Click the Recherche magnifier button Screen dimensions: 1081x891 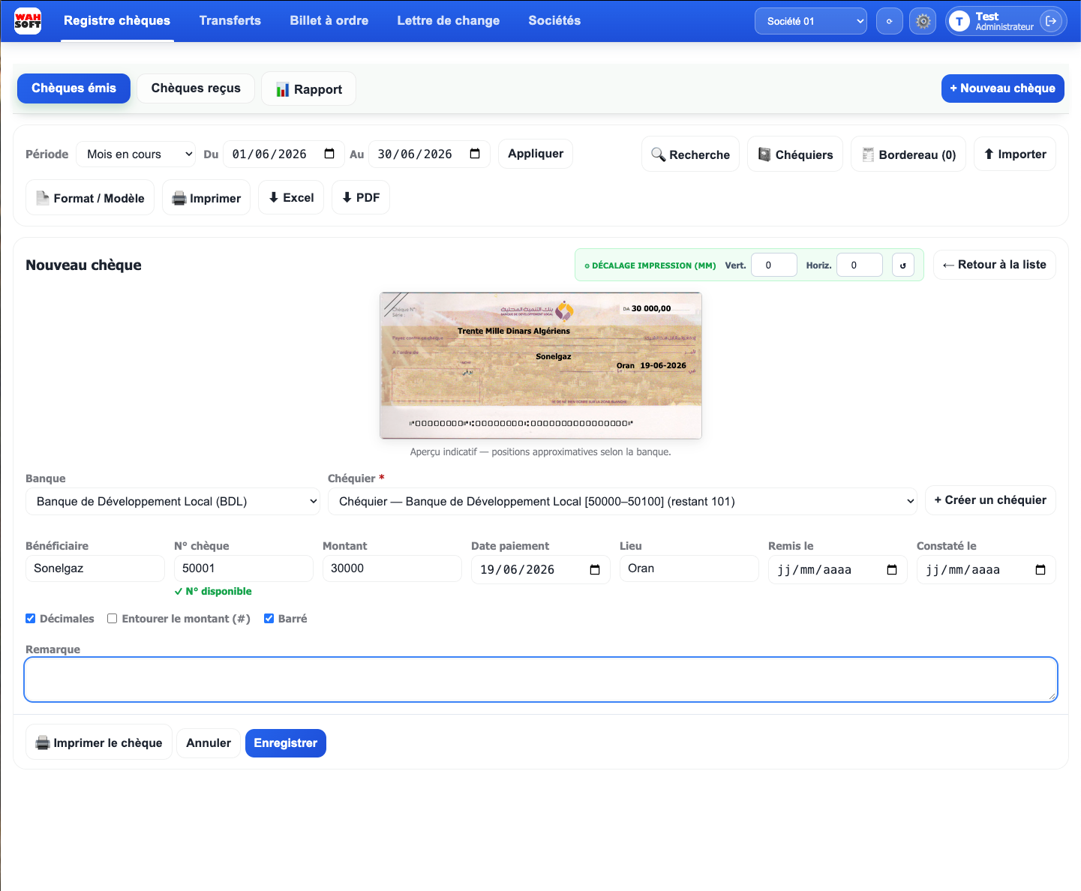click(690, 154)
